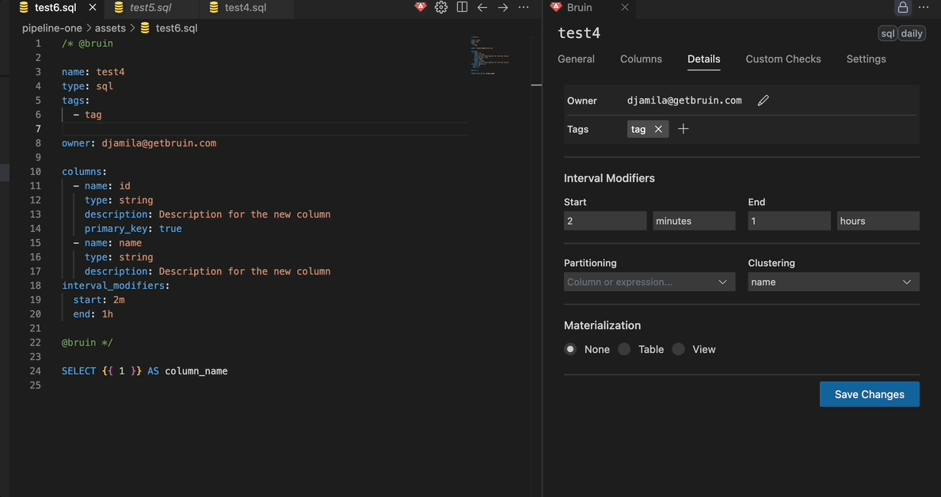941x497 pixels.
Task: Click the test6.sql database file icon in breadcrumb
Action: pos(145,28)
